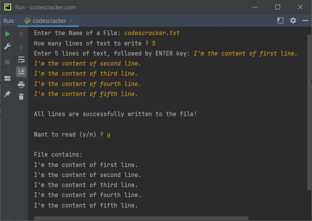The height and width of the screenshot is (221, 312).
Task: Click the horizontal console scrollbar
Action: [141, 218]
